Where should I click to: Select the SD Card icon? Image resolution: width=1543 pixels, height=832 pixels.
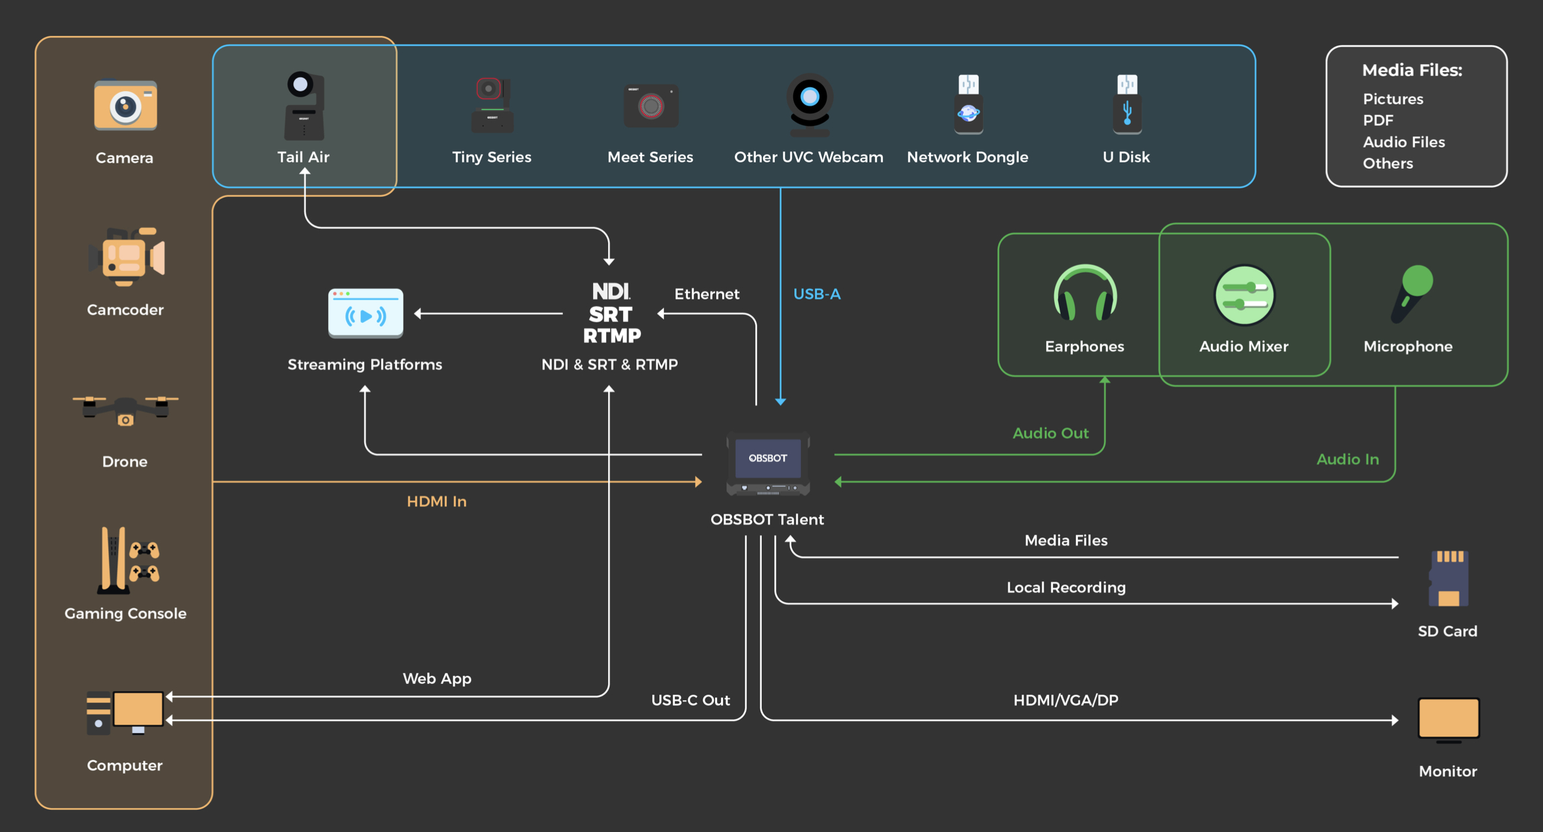[1449, 579]
